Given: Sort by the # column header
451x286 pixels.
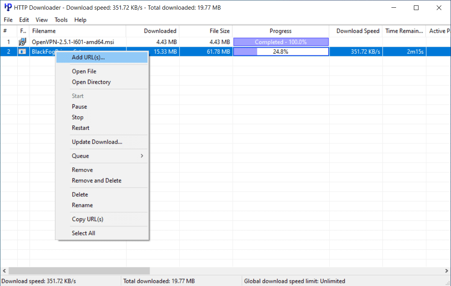Looking at the screenshot, I should coord(9,31).
